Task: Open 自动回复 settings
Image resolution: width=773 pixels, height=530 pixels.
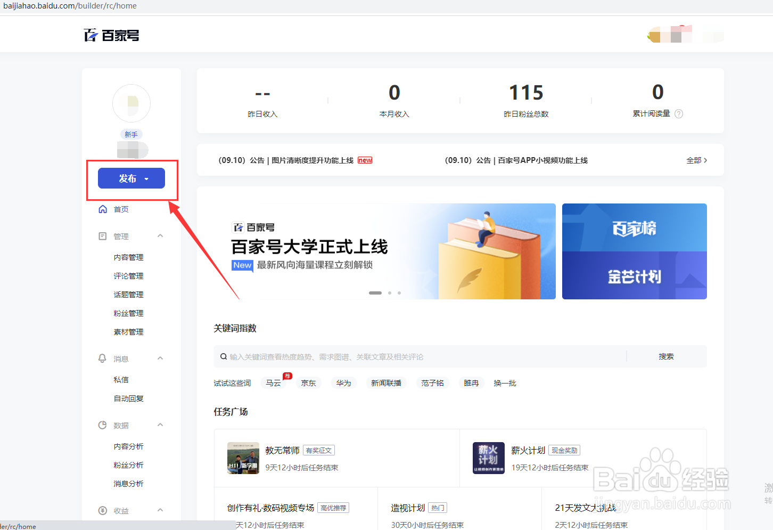Action: click(x=128, y=398)
